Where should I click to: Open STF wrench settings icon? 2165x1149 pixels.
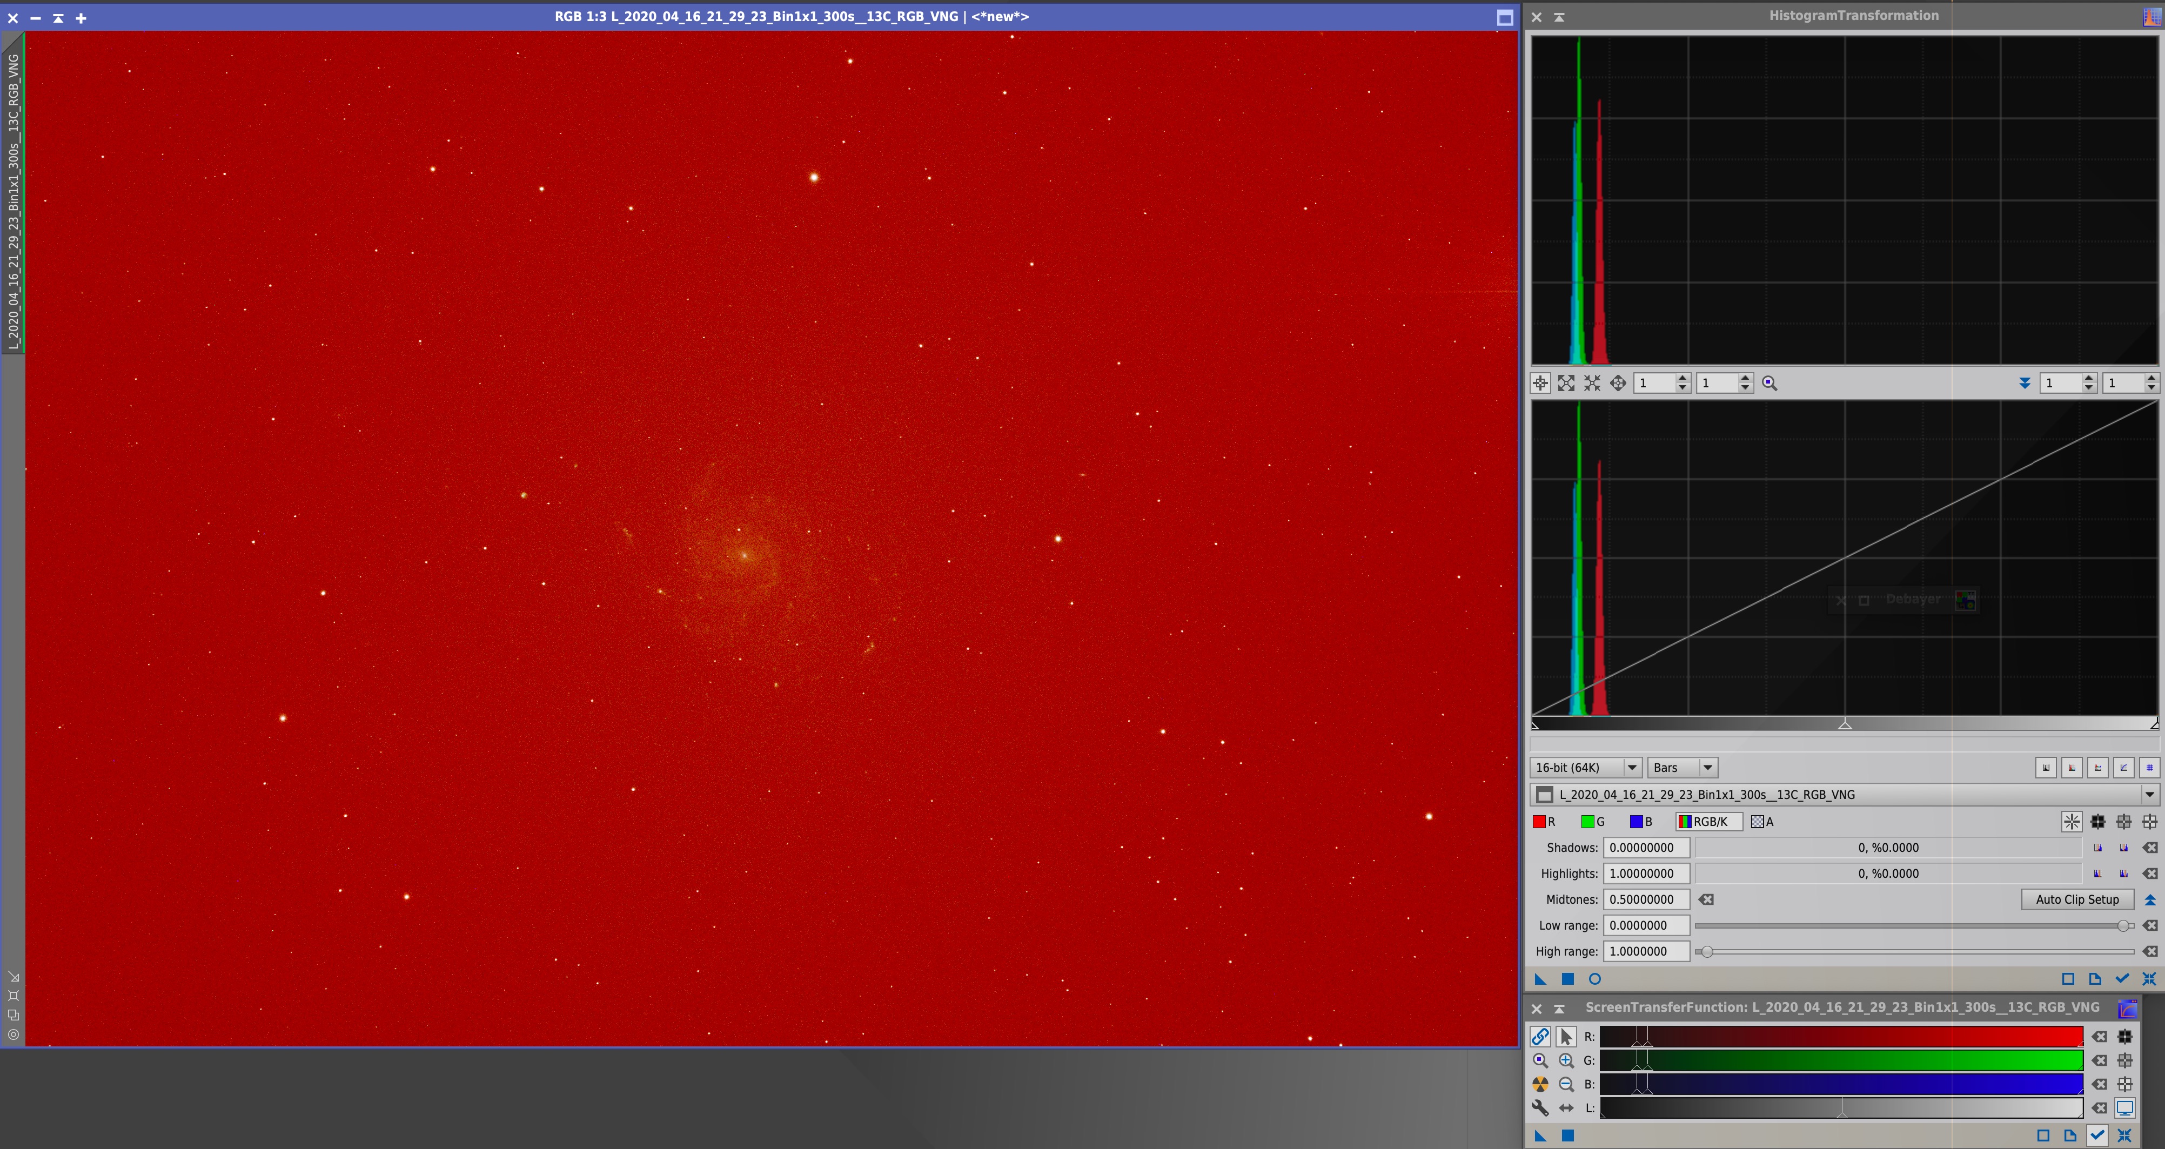(1540, 1108)
